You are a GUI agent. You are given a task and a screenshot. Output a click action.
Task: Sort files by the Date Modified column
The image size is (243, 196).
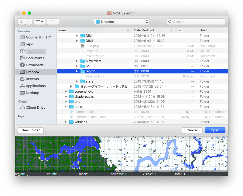point(144,30)
